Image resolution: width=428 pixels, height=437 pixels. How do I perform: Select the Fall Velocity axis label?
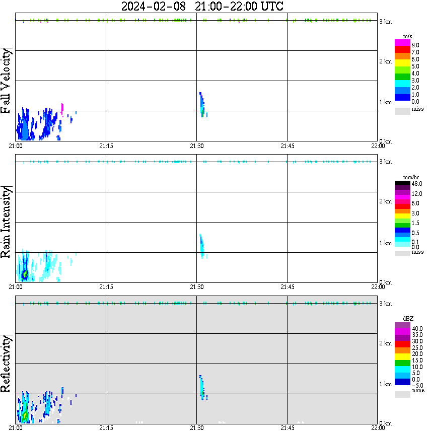click(6, 81)
